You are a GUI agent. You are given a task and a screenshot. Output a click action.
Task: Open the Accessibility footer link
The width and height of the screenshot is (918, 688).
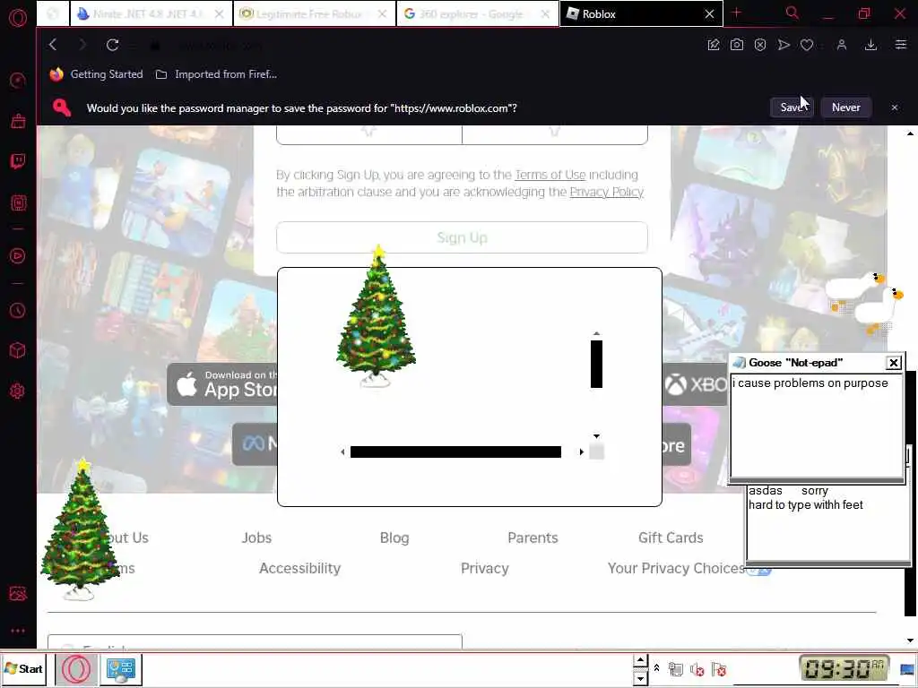[x=299, y=568]
